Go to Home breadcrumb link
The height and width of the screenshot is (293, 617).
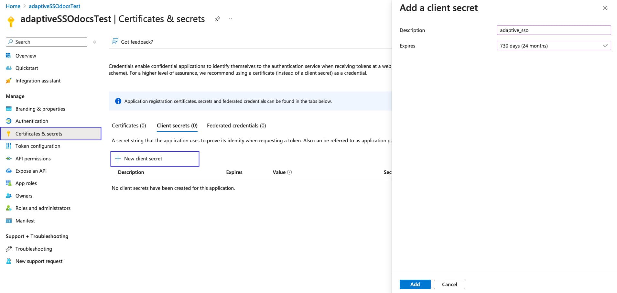[13, 6]
